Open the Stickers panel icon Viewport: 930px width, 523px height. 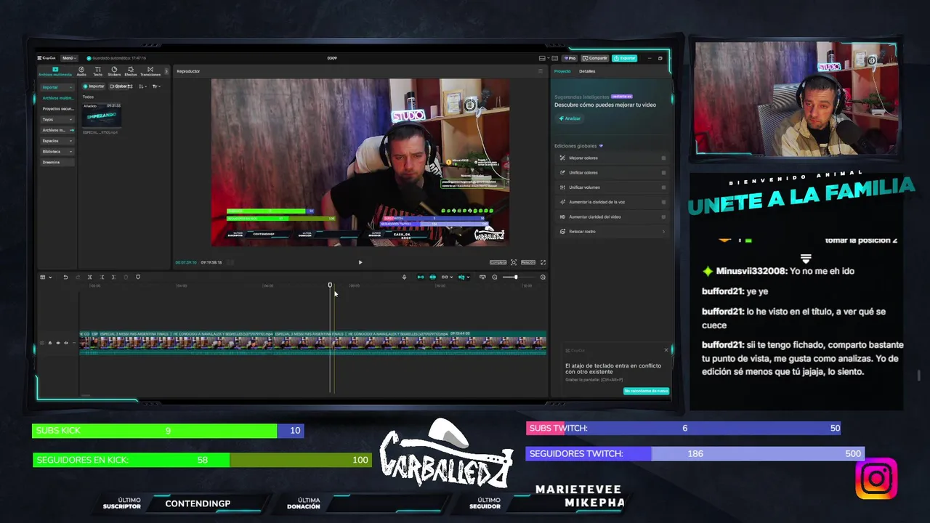(114, 71)
